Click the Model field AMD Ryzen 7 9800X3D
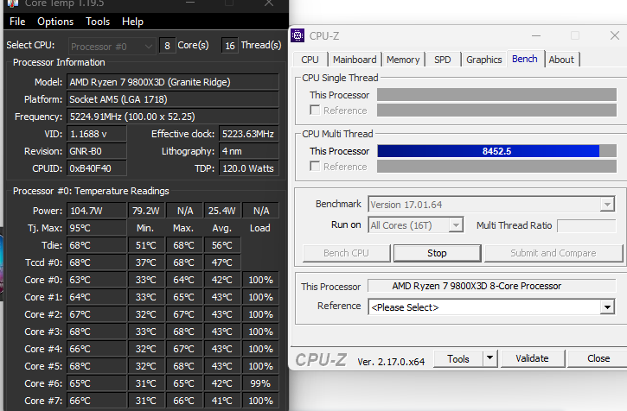627x411 pixels. (173, 82)
